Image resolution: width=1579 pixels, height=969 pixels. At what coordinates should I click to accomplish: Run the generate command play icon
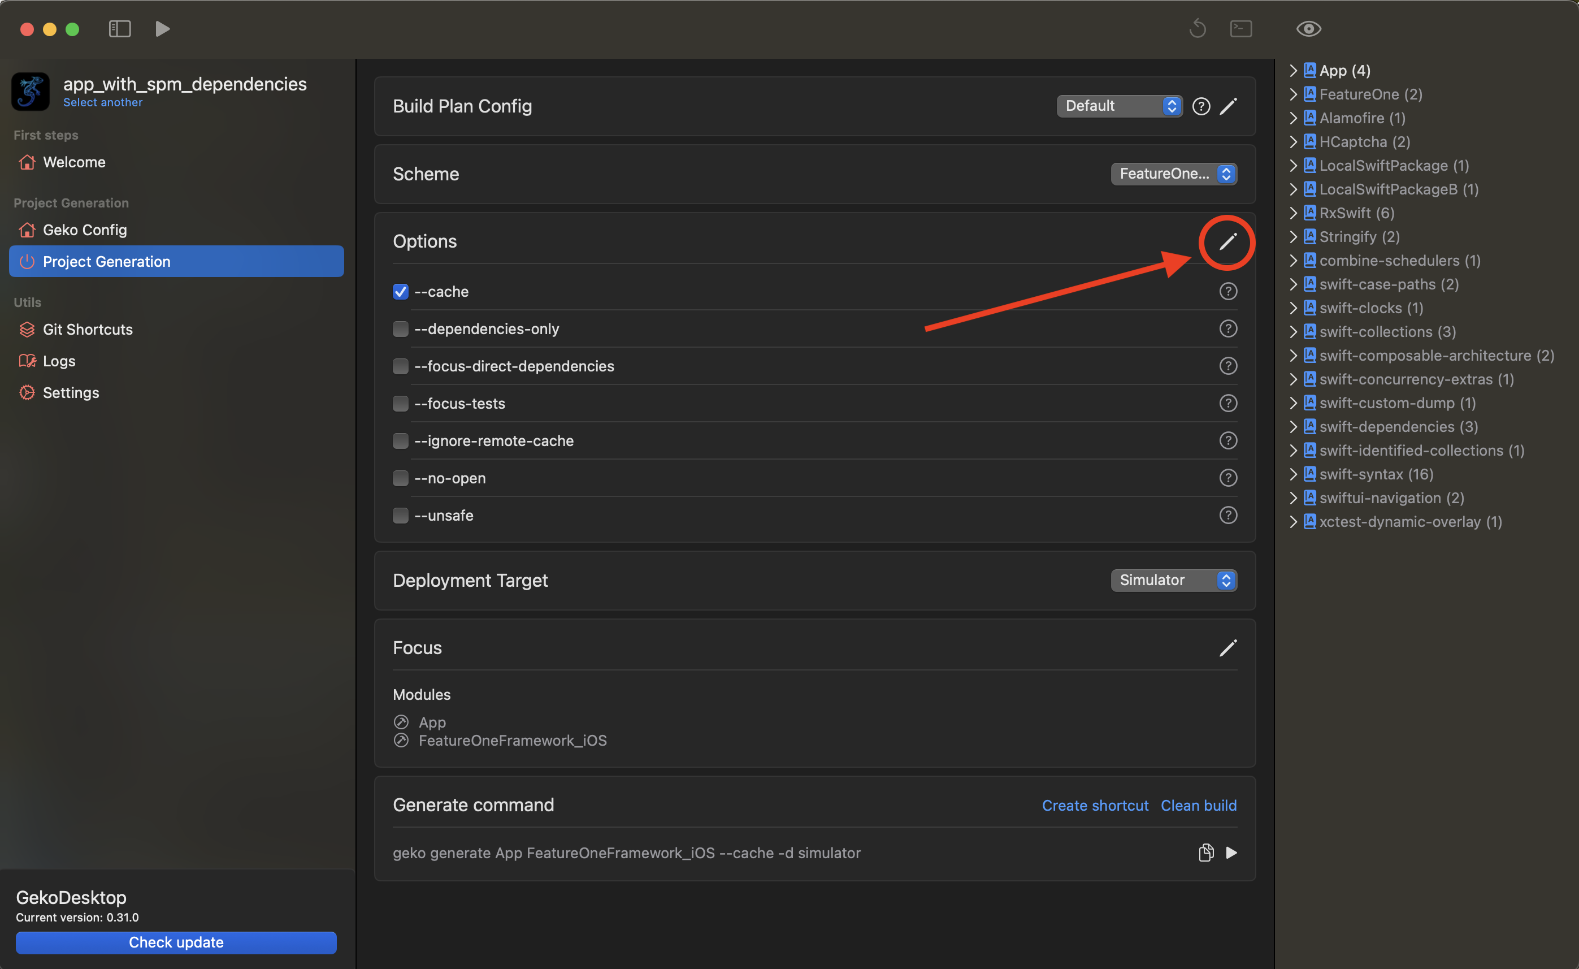pyautogui.click(x=1231, y=853)
